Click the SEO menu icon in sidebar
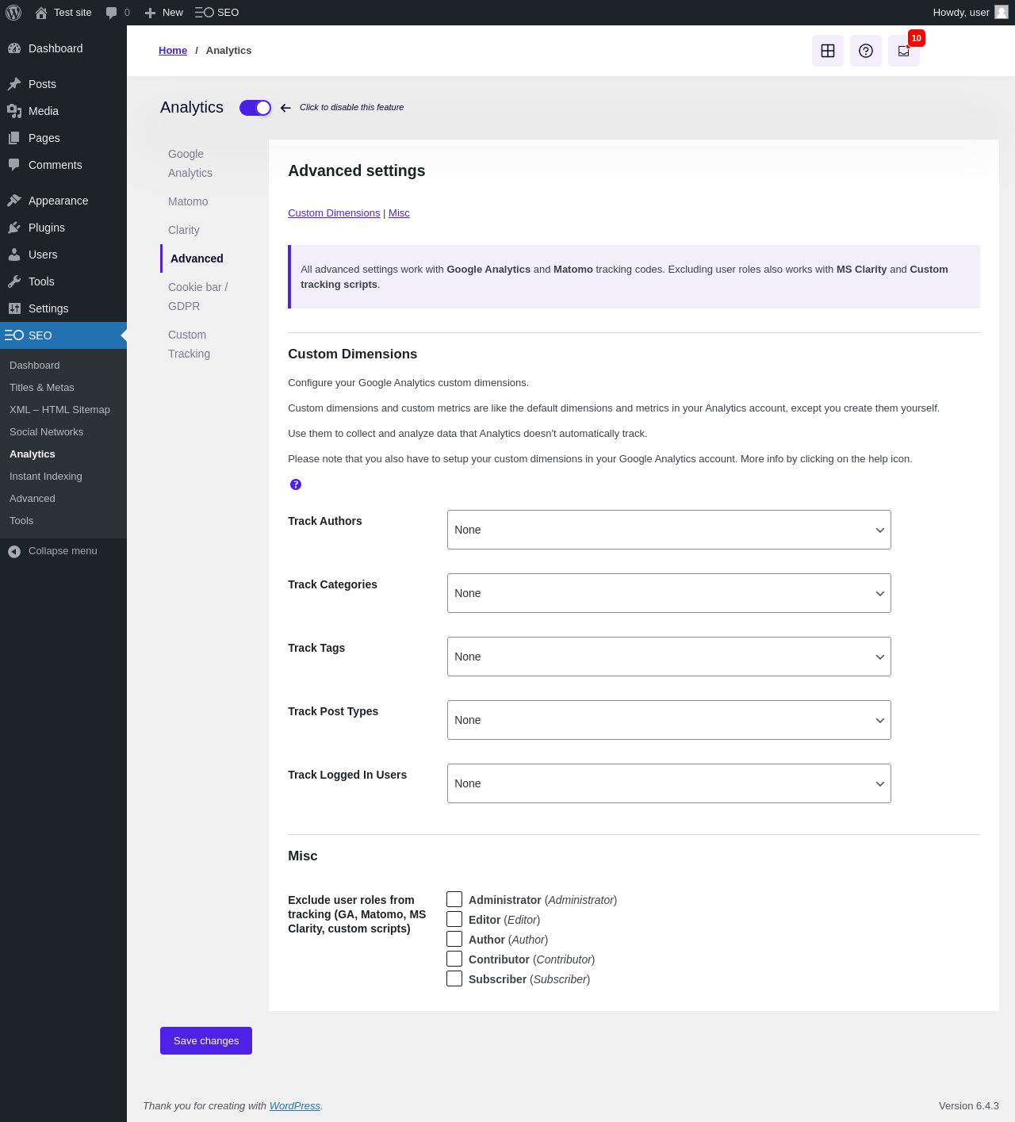Image resolution: width=1015 pixels, height=1122 pixels. (14, 335)
